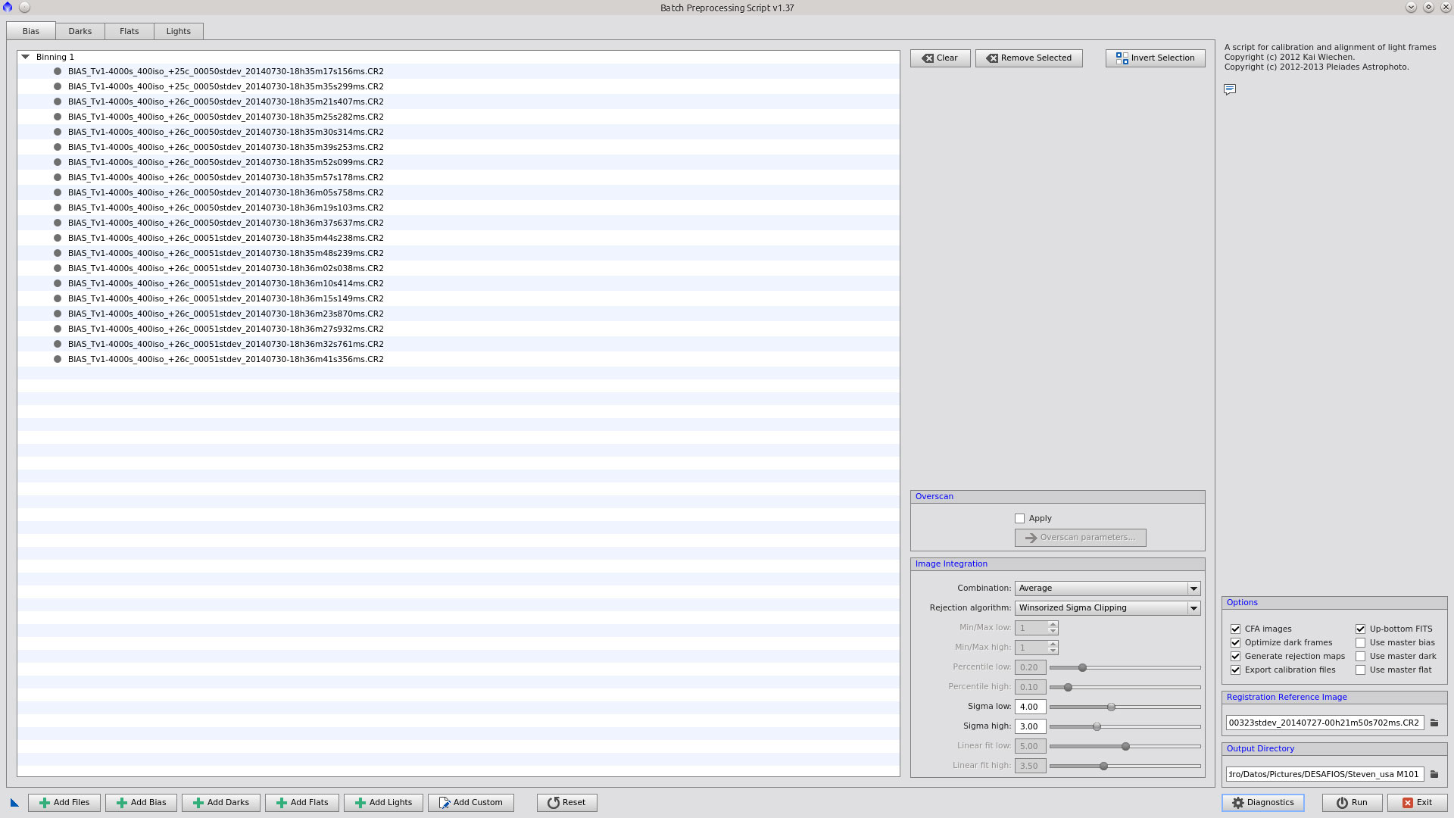Screen dimensions: 1454x818
Task: Click folder icon beside Output Directory field
Action: click(1434, 774)
